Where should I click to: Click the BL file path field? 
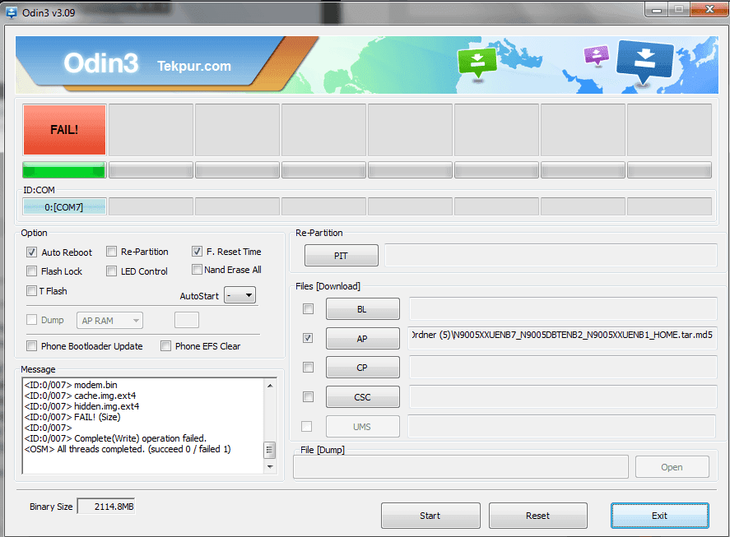[x=563, y=308]
